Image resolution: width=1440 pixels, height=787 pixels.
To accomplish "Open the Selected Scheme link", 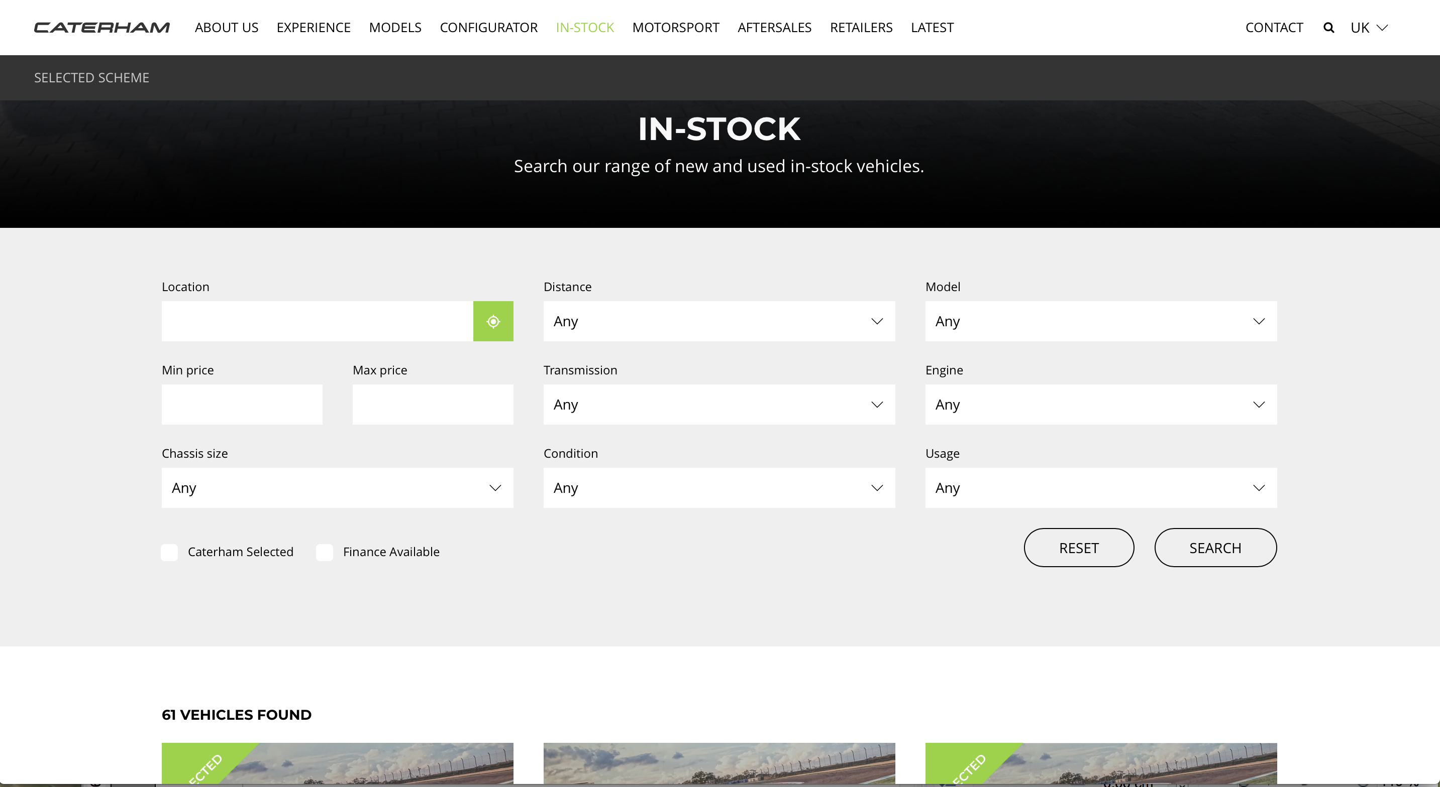I will click(x=91, y=78).
